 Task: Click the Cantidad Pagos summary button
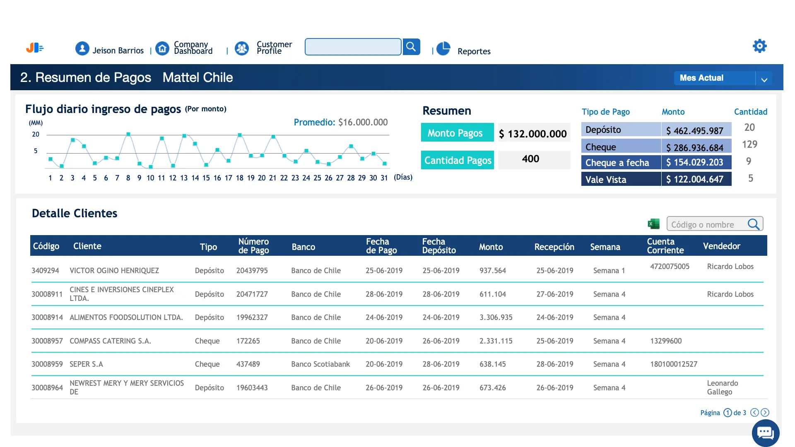tap(457, 160)
